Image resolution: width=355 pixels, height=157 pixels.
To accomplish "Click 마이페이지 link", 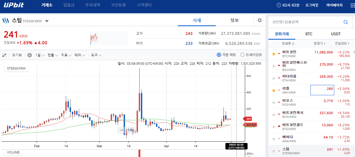I will pyautogui.click(x=334, y=5).
